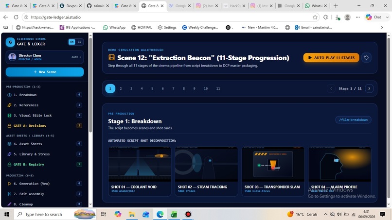Viewport: 392px width, 220px height.
Task: Open File Explorer from the taskbar
Action: 131,214
